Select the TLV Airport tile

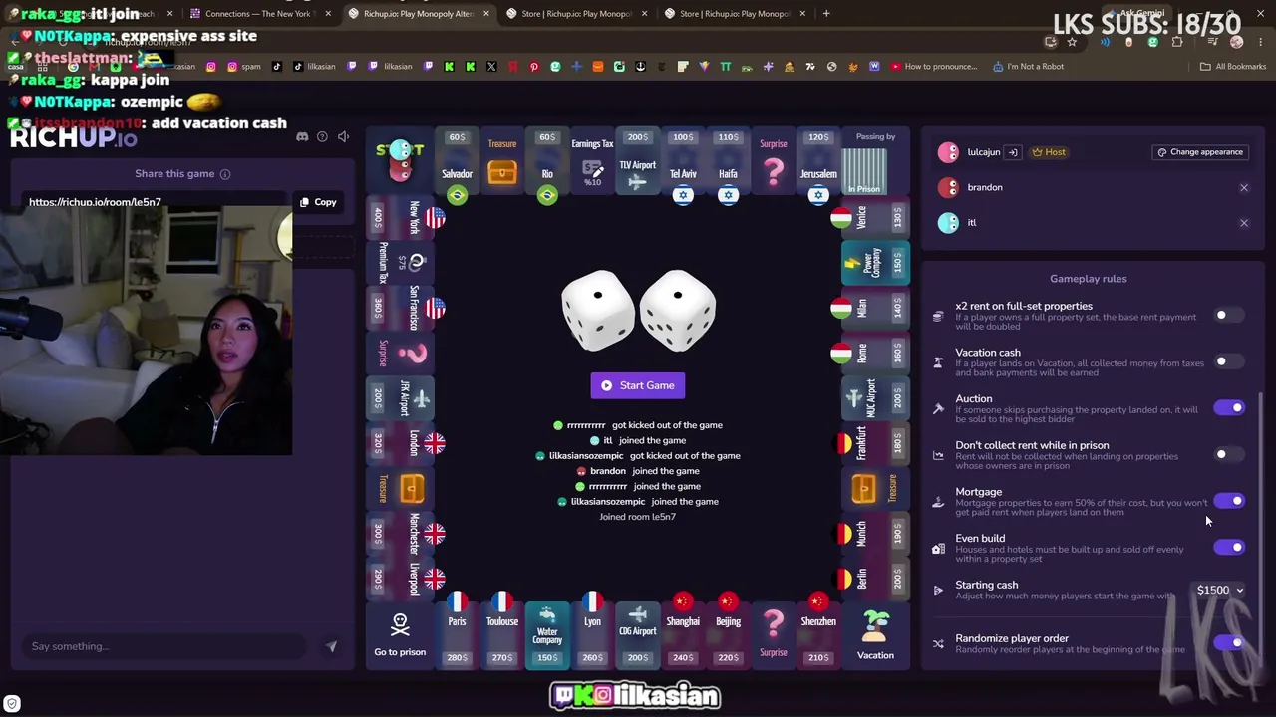coord(638,163)
